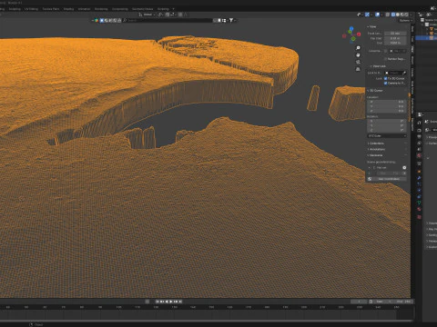Edit the current frame number field
This screenshot has height=327, width=437.
[x=359, y=302]
